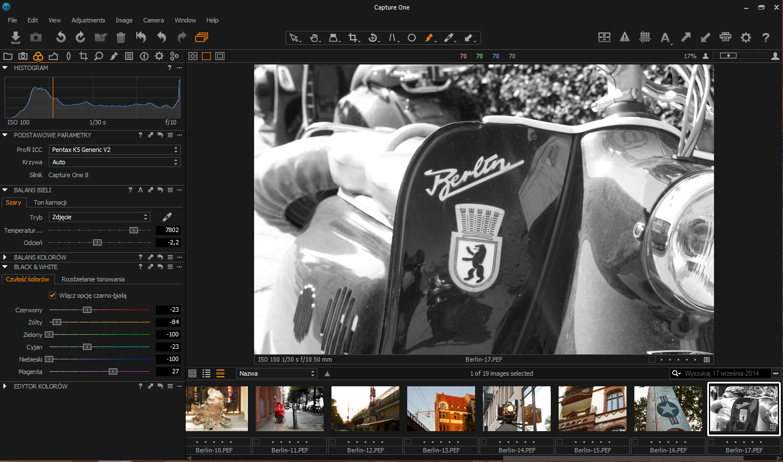Toggle the exposure warning triangle
Image resolution: width=783 pixels, height=462 pixels.
[x=625, y=38]
